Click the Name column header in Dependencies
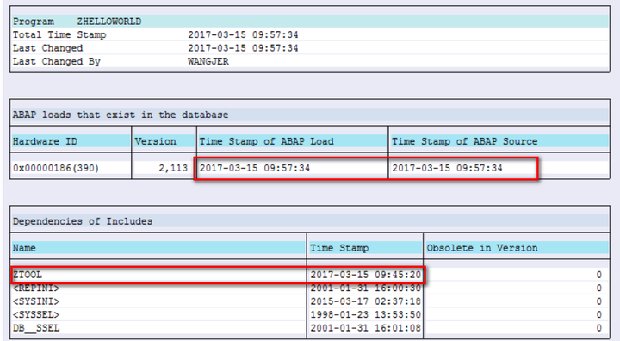Screen dimensions: 620x341 click(x=24, y=248)
